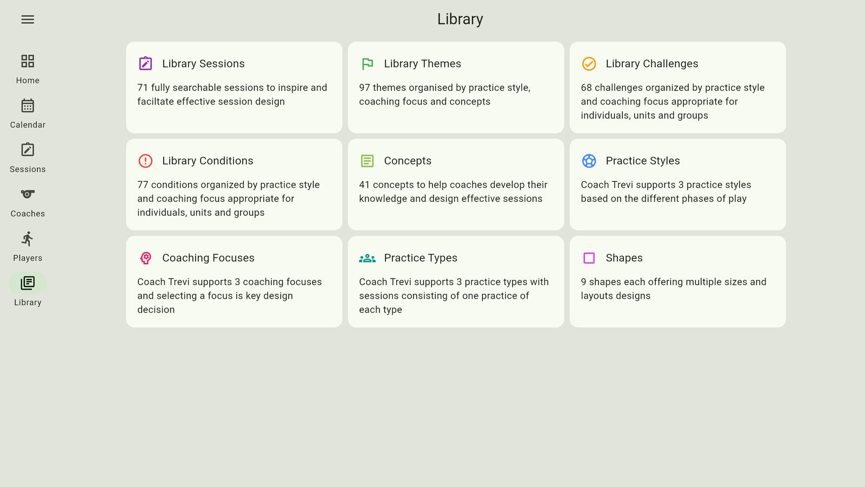The image size is (865, 487).
Task: Click the red alert Conditions icon
Action: pos(145,161)
